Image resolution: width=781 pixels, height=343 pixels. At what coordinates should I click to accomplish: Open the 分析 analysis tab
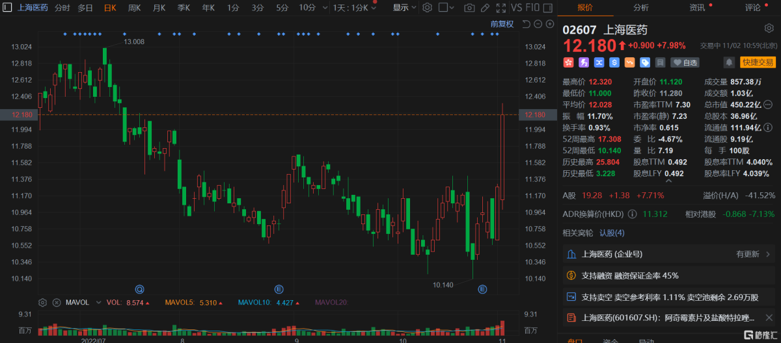[641, 8]
